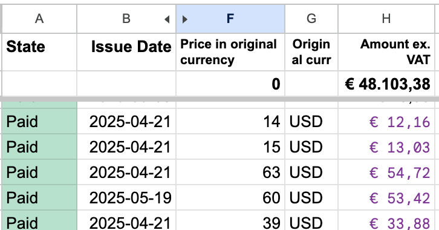Select the price cell showing 60
Viewport: 439px width, 230px height.
230,197
